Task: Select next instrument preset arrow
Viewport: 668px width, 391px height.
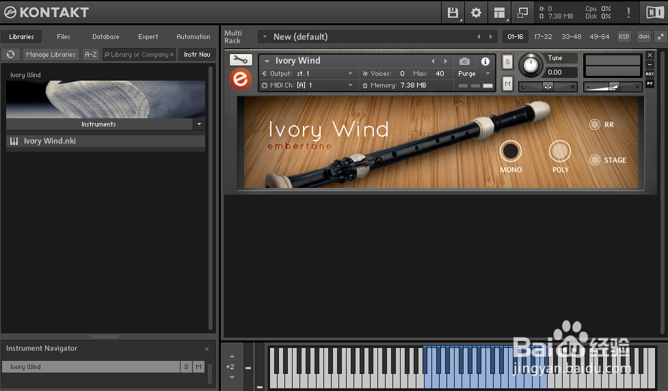Action: point(446,62)
